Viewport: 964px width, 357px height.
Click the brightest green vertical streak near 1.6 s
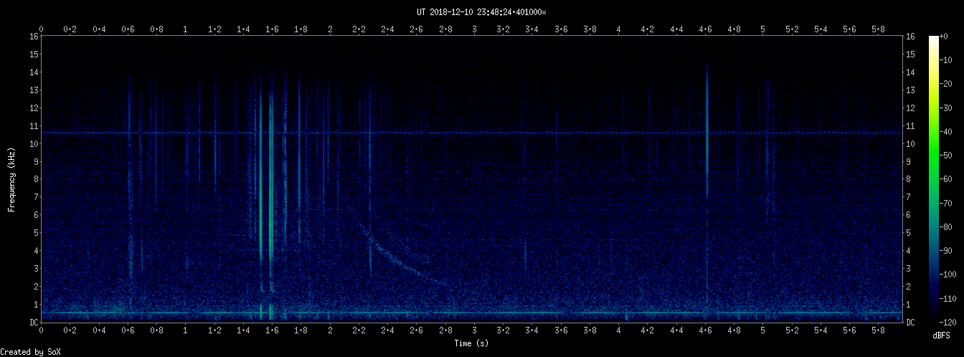tap(270, 179)
